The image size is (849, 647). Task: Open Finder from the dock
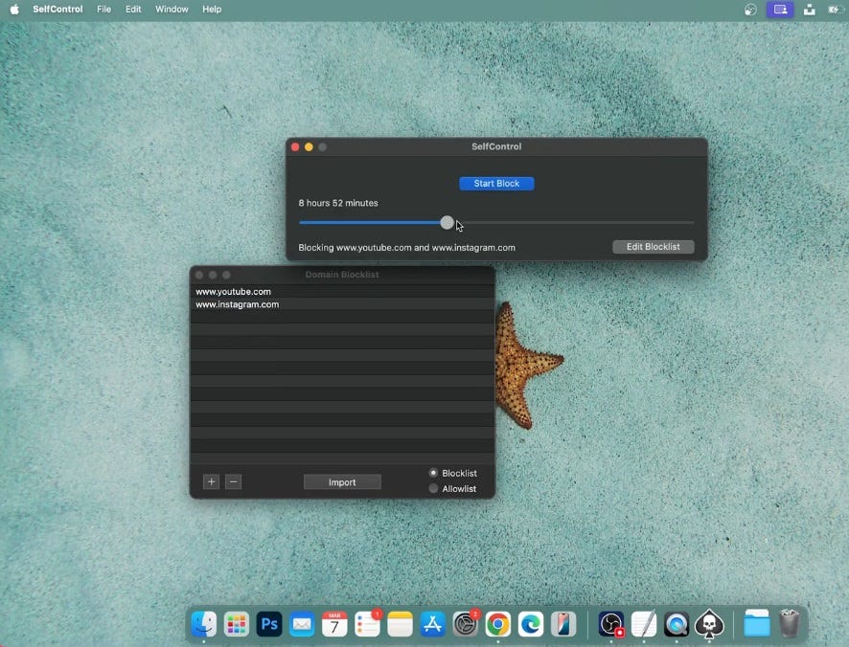tap(203, 624)
